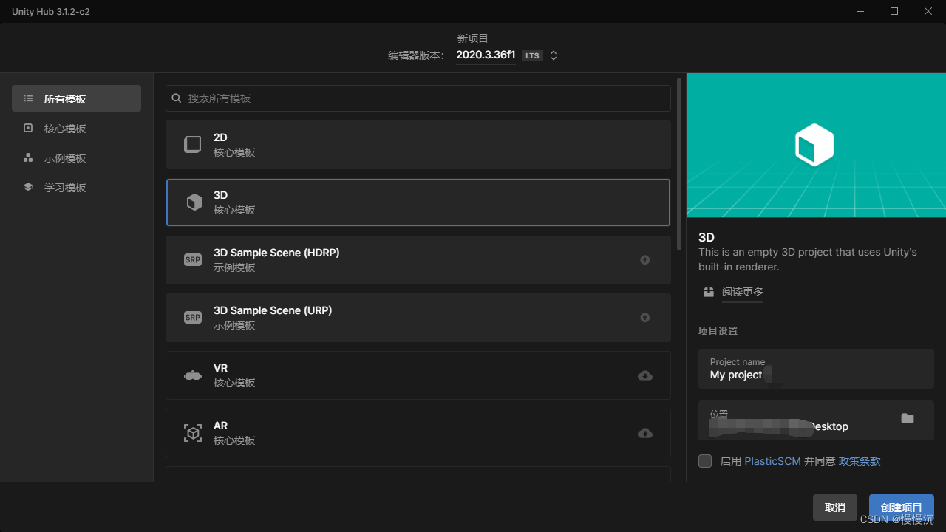Click the 3D template preview image
Screen dimensions: 946x532
click(x=816, y=145)
